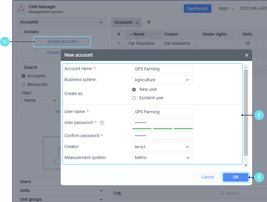The height and width of the screenshot is (202, 267).
Task: Select the New user radio button
Action: [134, 90]
